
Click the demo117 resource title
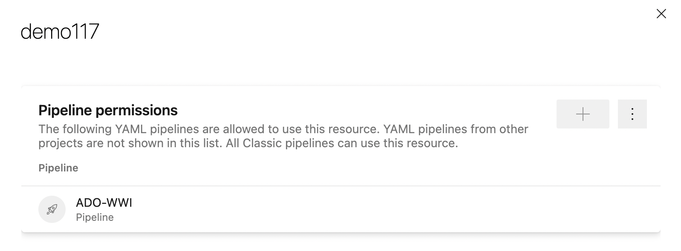pyautogui.click(x=60, y=31)
